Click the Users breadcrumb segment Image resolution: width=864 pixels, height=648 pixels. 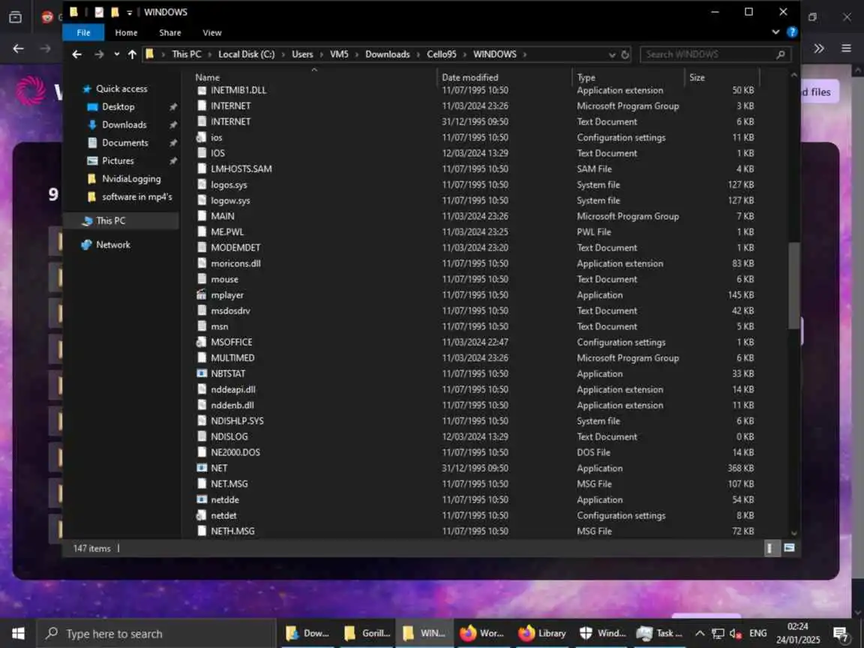point(302,54)
